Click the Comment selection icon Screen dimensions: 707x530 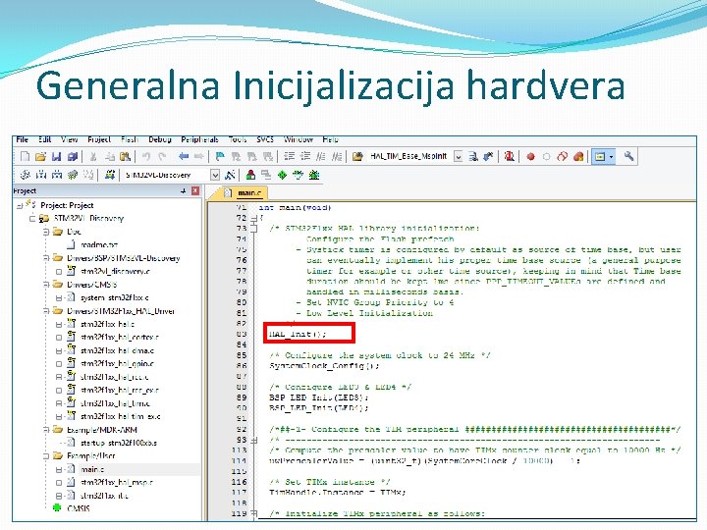click(x=320, y=156)
